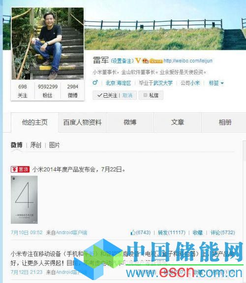Screen dimensions: 246x283
Task: Filter posts by 原创 original
Action: [35, 145]
